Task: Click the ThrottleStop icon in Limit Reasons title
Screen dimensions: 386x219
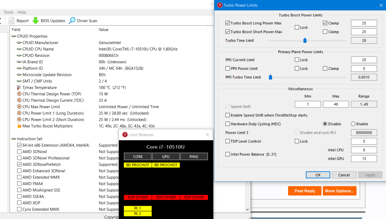Action: [x=125, y=135]
